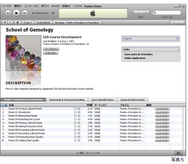Toggle sort arrow in number column header
The height and width of the screenshot is (164, 188).
tap(6, 105)
